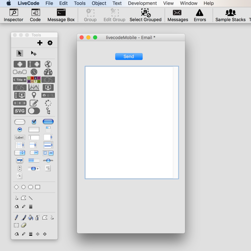Open the Inspector from the toolbar
The image size is (251, 251).
tap(14, 15)
